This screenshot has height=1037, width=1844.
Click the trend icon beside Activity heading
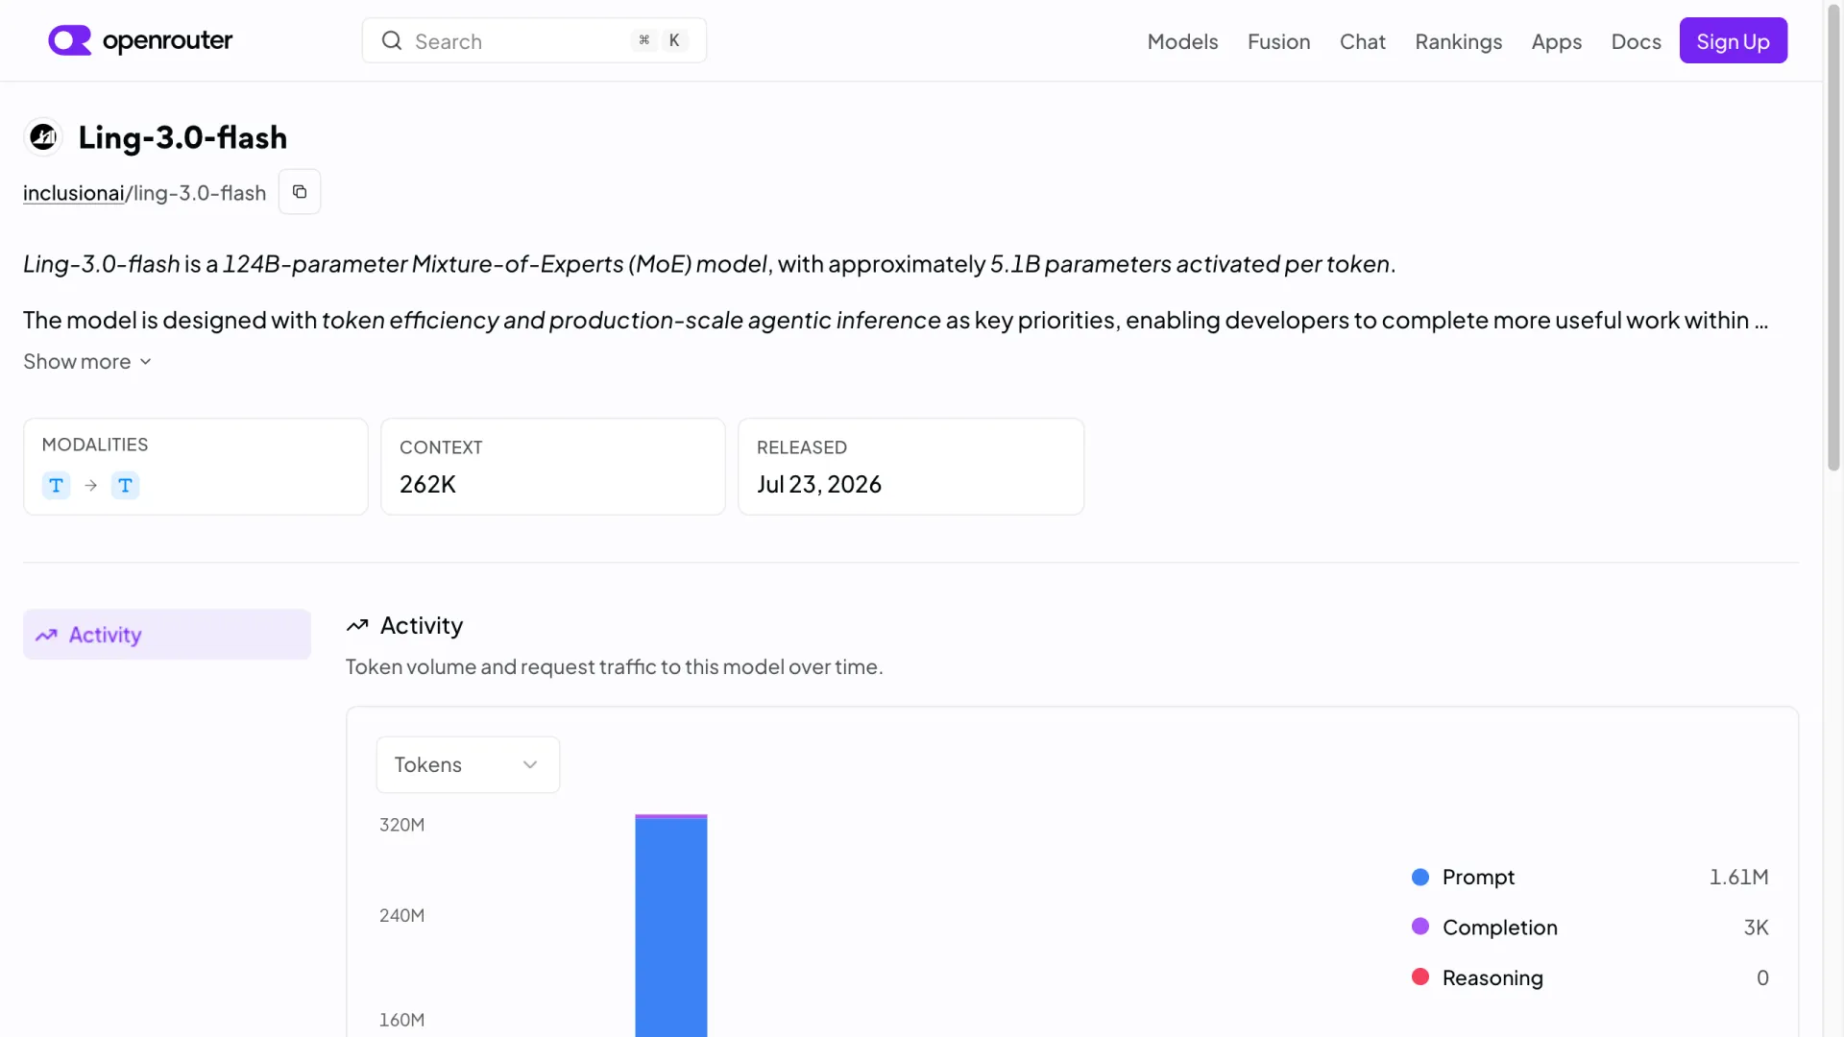point(357,626)
